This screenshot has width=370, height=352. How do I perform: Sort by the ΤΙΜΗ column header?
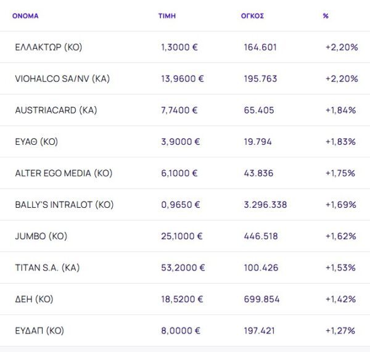(x=167, y=16)
